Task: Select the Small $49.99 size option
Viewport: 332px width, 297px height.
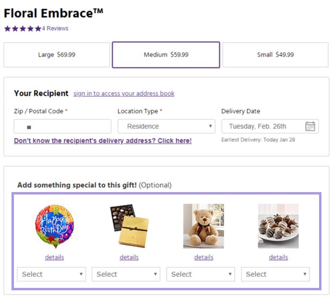Action: coord(275,55)
